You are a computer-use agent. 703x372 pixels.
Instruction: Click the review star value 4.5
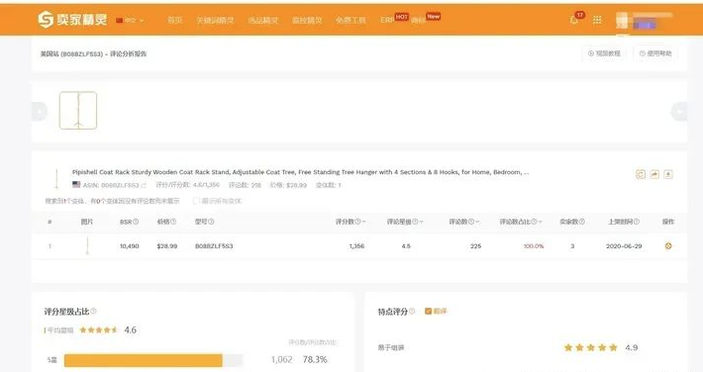click(406, 246)
